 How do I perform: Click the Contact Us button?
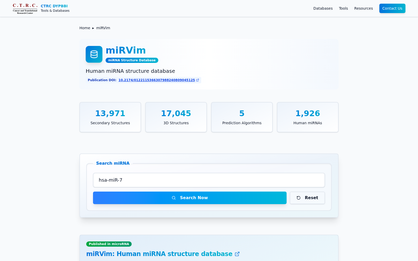(x=392, y=8)
